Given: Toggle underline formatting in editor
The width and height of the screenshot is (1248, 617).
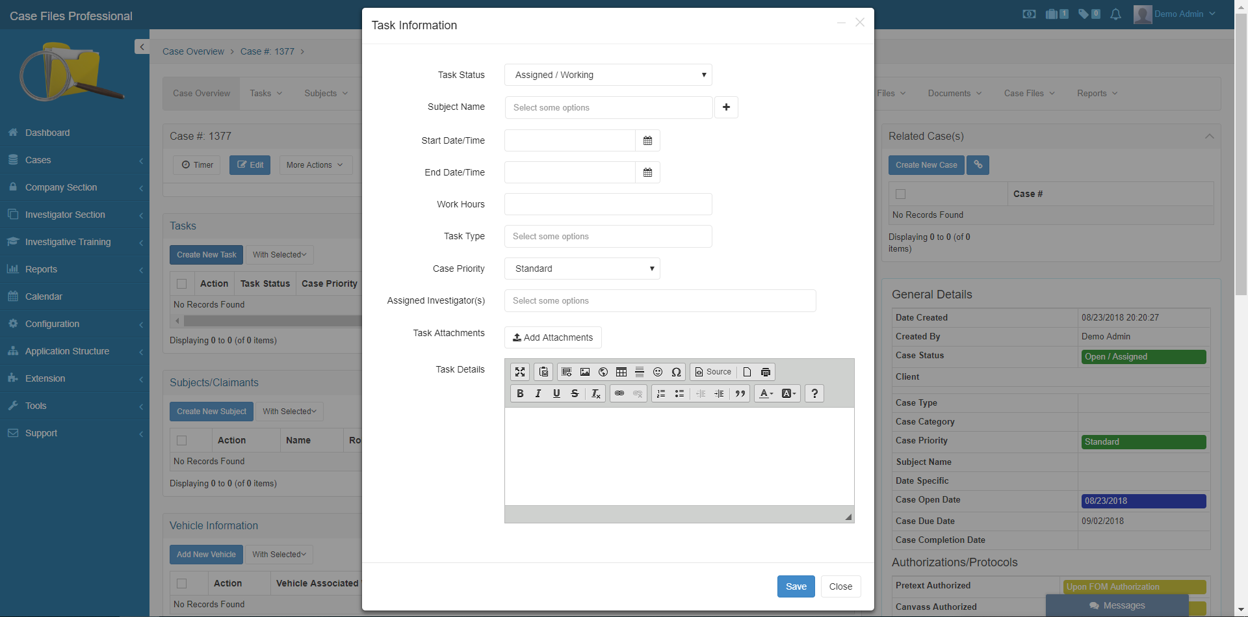Looking at the screenshot, I should (x=556, y=393).
